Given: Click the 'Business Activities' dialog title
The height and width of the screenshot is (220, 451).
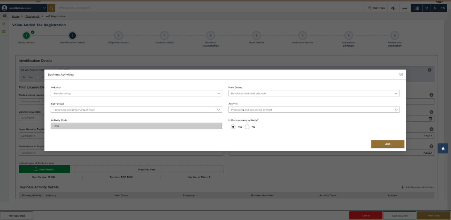Looking at the screenshot, I should pos(61,74).
